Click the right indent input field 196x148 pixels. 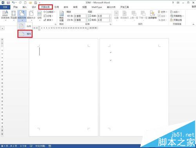tap(80, 20)
